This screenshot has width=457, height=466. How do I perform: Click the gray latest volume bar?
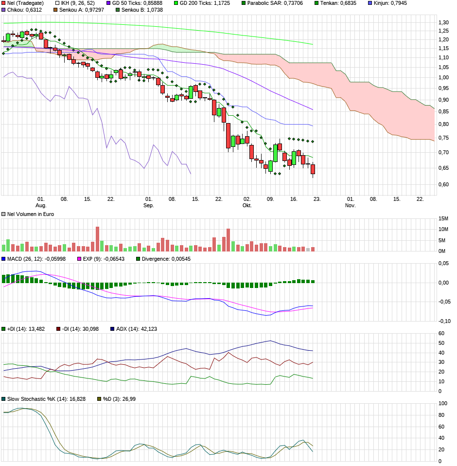coord(308,250)
